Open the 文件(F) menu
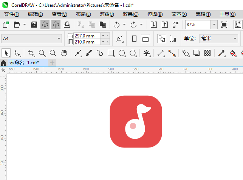The height and width of the screenshot is (180, 243). pyautogui.click(x=11, y=14)
